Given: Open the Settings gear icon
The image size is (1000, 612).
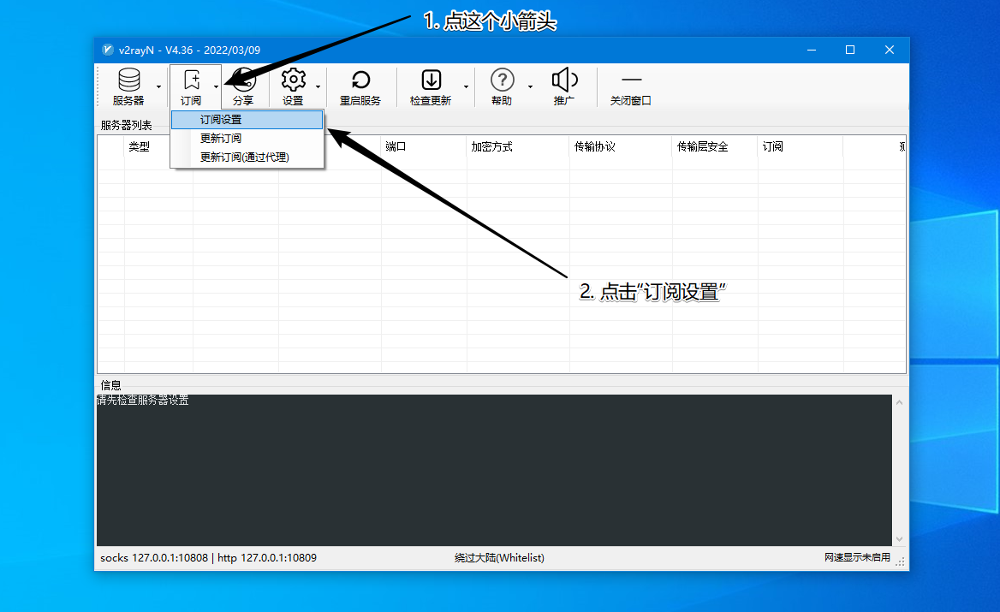Looking at the screenshot, I should click(x=293, y=80).
